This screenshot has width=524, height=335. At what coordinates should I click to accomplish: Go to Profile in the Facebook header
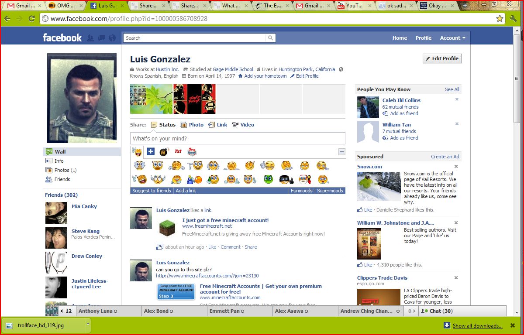(x=423, y=38)
